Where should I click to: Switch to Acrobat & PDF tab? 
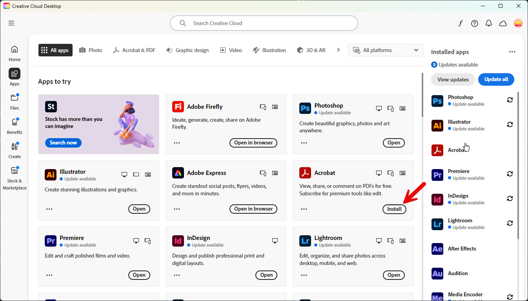tap(134, 50)
